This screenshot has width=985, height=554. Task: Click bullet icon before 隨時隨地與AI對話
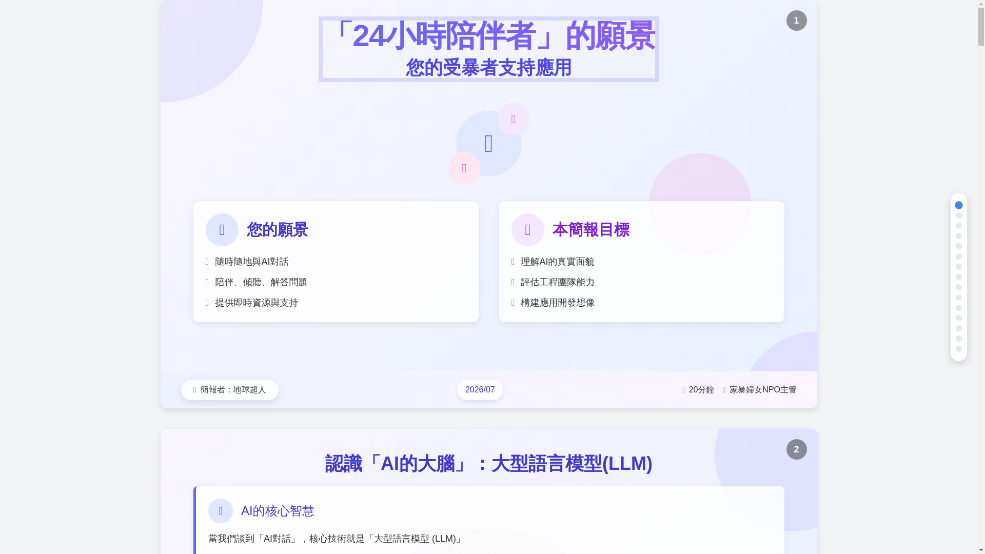[x=207, y=262]
